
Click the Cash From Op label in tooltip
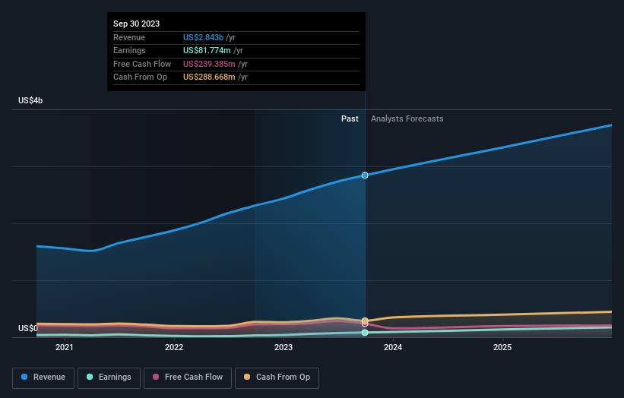pyautogui.click(x=140, y=77)
